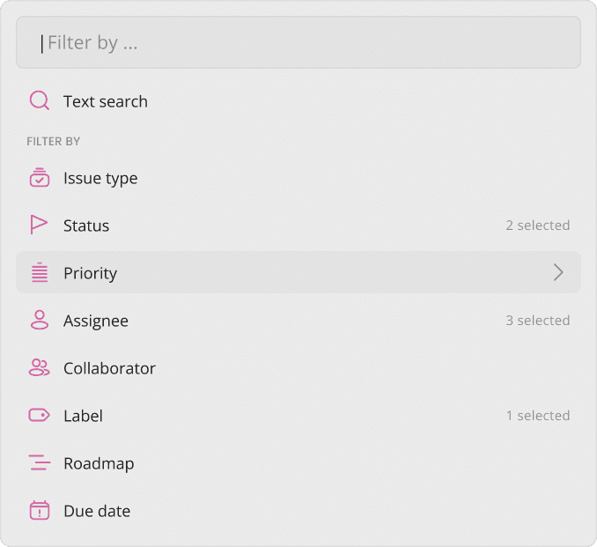The image size is (597, 547).
Task: Click the Label tag icon
Action: (40, 415)
